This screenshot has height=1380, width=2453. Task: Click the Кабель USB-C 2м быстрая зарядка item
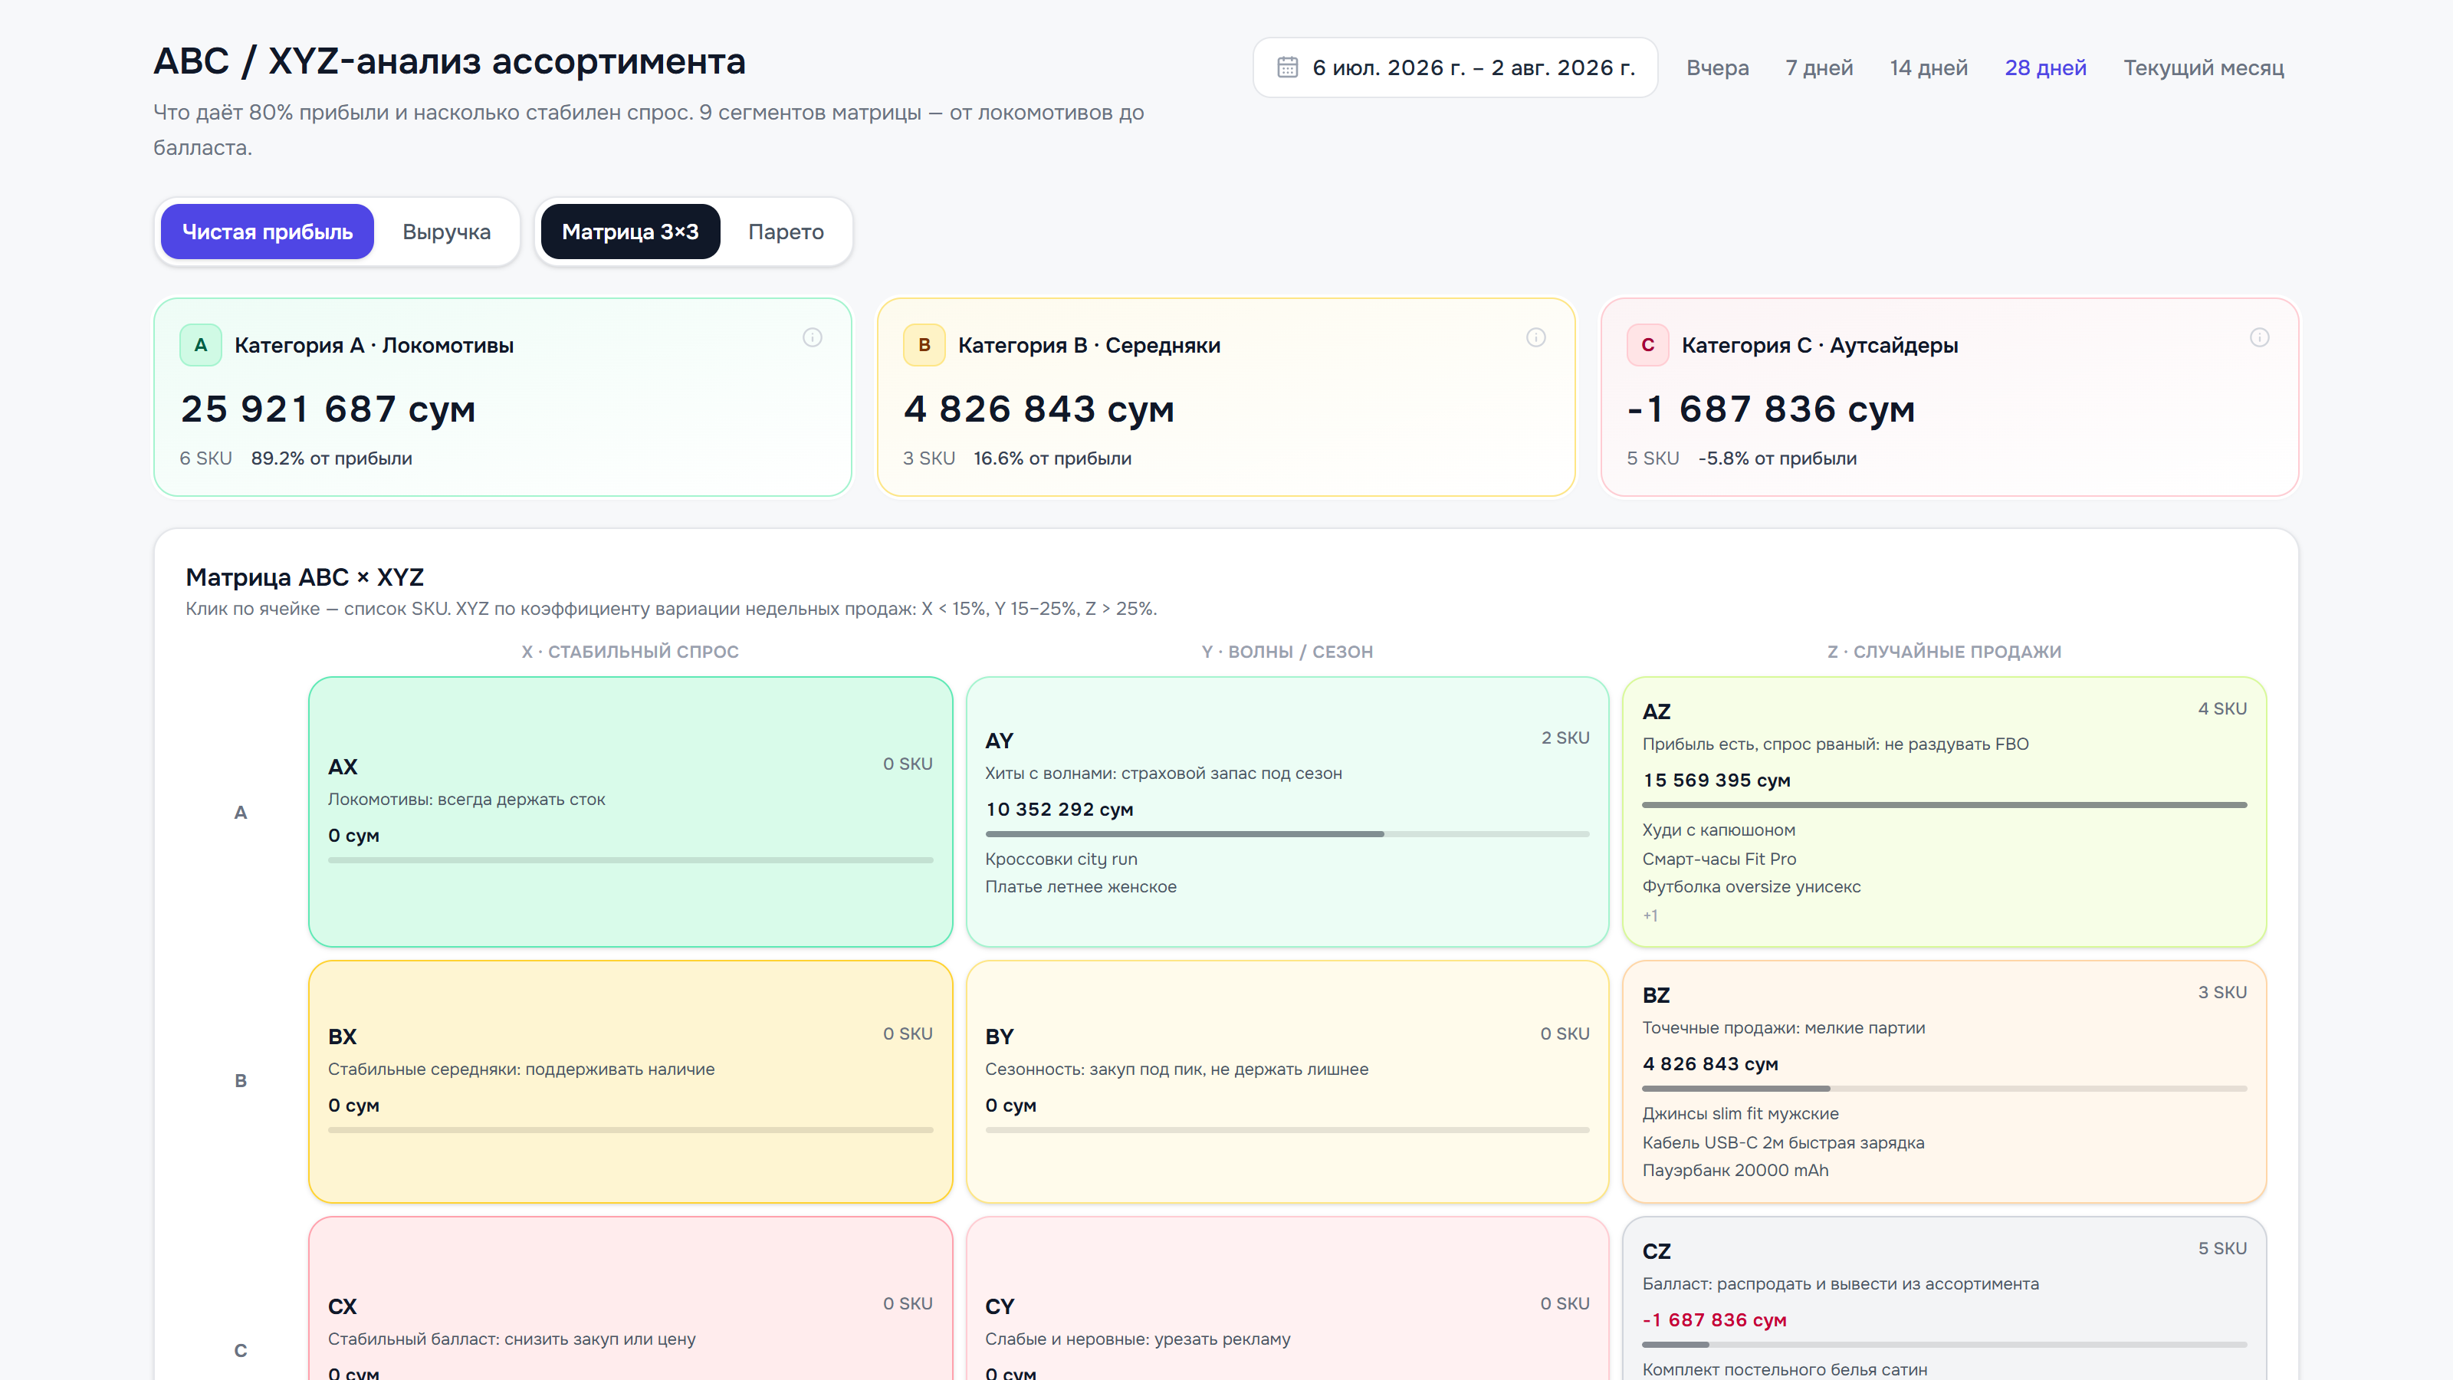click(1782, 1143)
